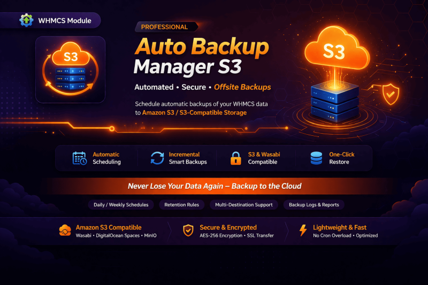Image resolution: width=428 pixels, height=285 pixels.
Task: Click the Incremental Smart Backups sync icon
Action: pyautogui.click(x=157, y=158)
